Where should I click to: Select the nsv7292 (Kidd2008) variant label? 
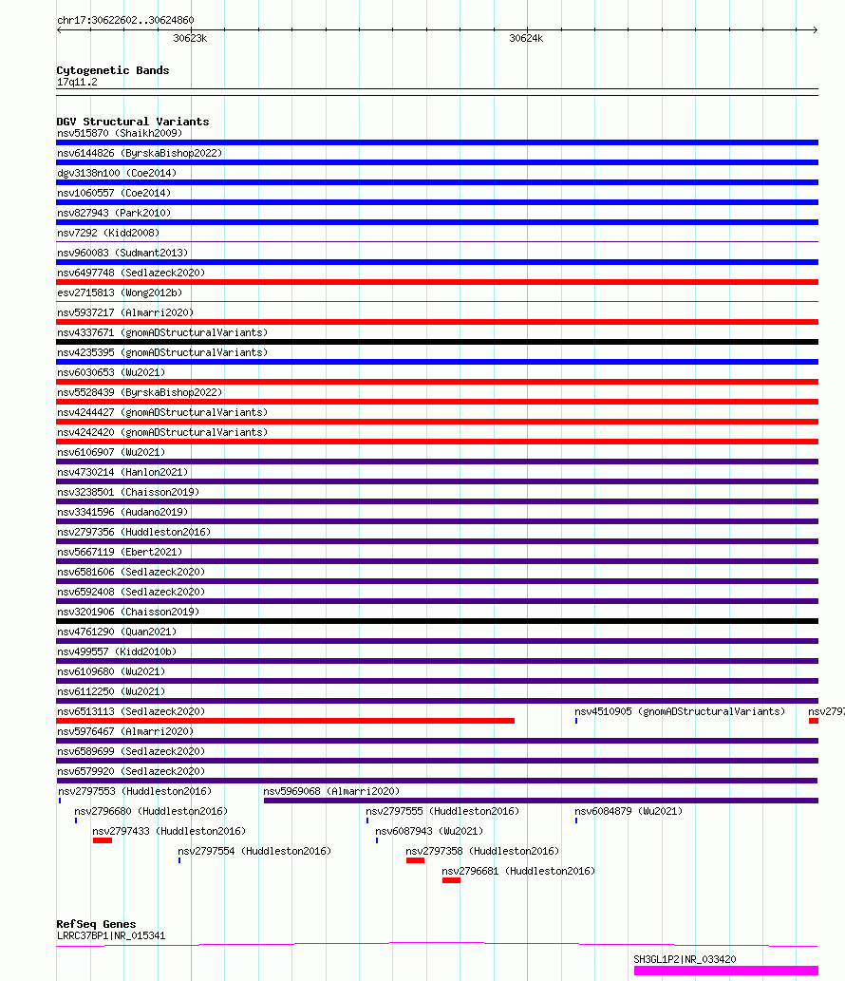(108, 234)
